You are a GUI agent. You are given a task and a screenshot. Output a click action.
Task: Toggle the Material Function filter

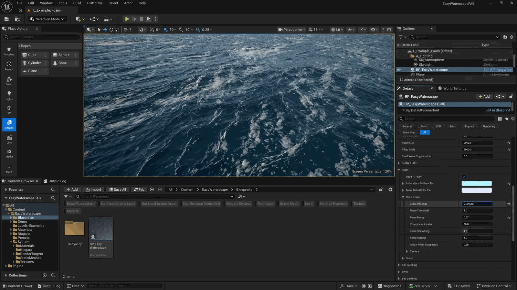click(333, 204)
